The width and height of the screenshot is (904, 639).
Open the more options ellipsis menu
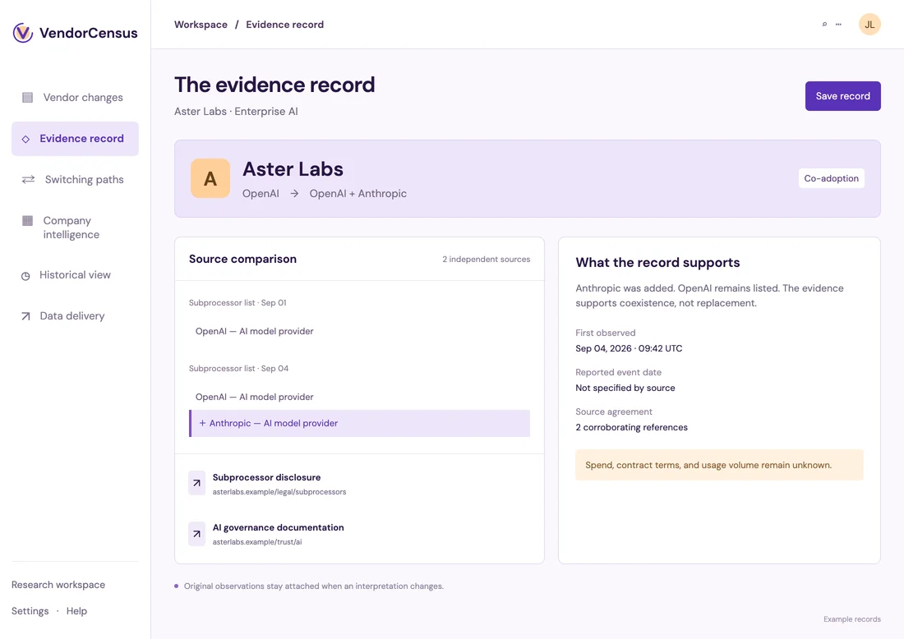[838, 24]
